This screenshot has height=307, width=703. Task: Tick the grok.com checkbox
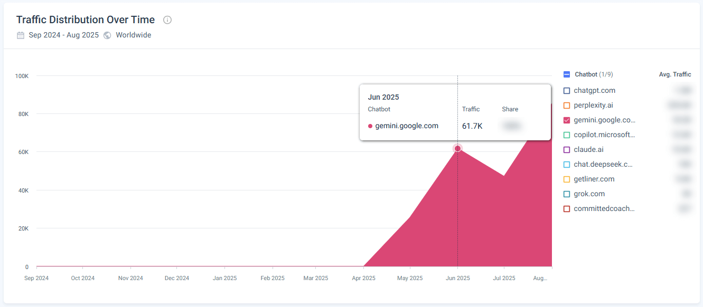[567, 194]
